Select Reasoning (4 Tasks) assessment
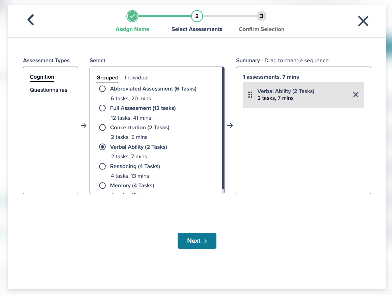 102,166
